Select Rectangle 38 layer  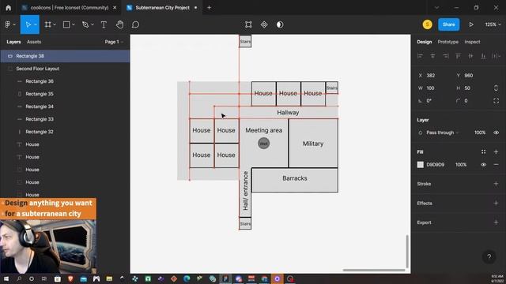pos(65,56)
